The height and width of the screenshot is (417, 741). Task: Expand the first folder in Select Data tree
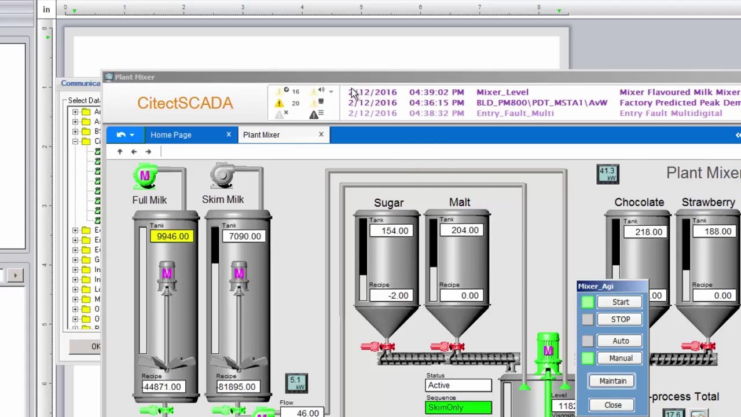tap(75, 112)
